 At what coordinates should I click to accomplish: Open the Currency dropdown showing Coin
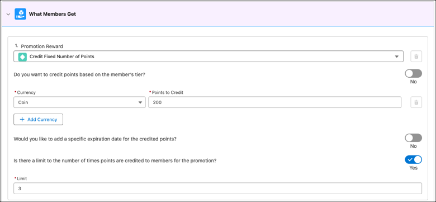coord(79,102)
